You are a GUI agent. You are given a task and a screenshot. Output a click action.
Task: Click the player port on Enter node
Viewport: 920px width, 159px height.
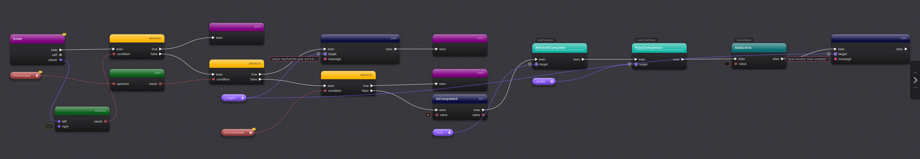60,60
